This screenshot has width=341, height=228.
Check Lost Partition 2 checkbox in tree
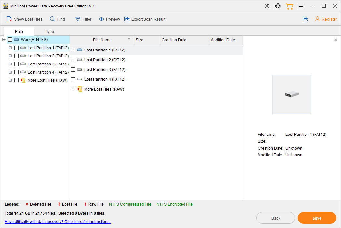click(x=16, y=56)
